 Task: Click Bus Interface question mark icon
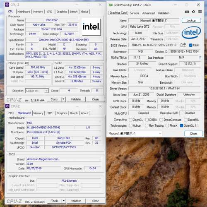[200, 58]
